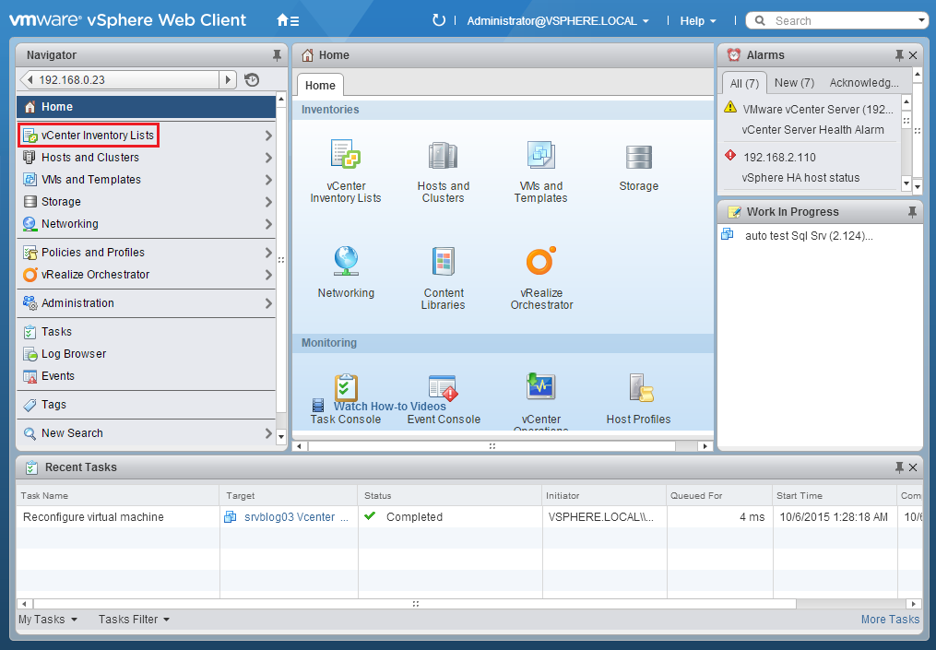Open the Home menu icon in header
Image resolution: width=936 pixels, height=650 pixels.
pyautogui.click(x=288, y=20)
